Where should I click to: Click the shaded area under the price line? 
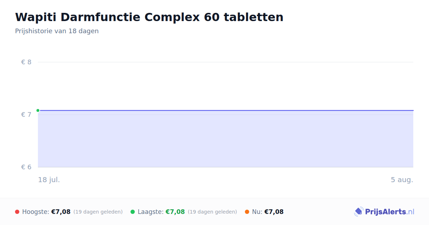click(x=226, y=139)
